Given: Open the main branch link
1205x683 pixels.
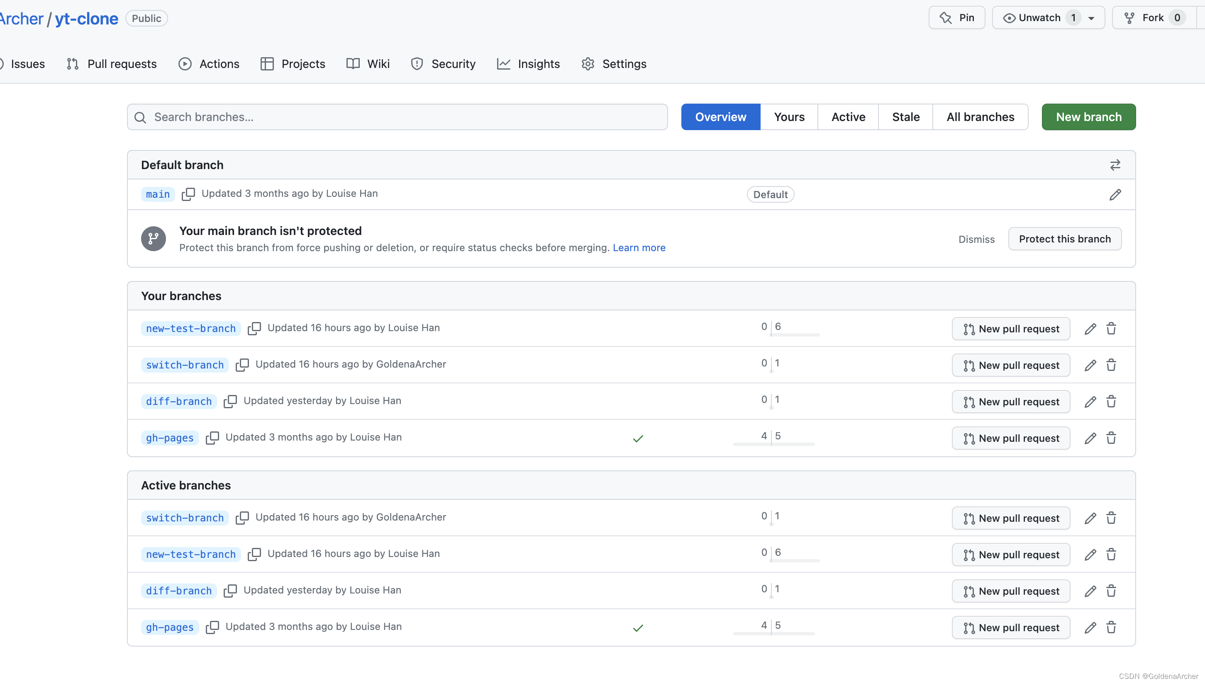Looking at the screenshot, I should 158,194.
